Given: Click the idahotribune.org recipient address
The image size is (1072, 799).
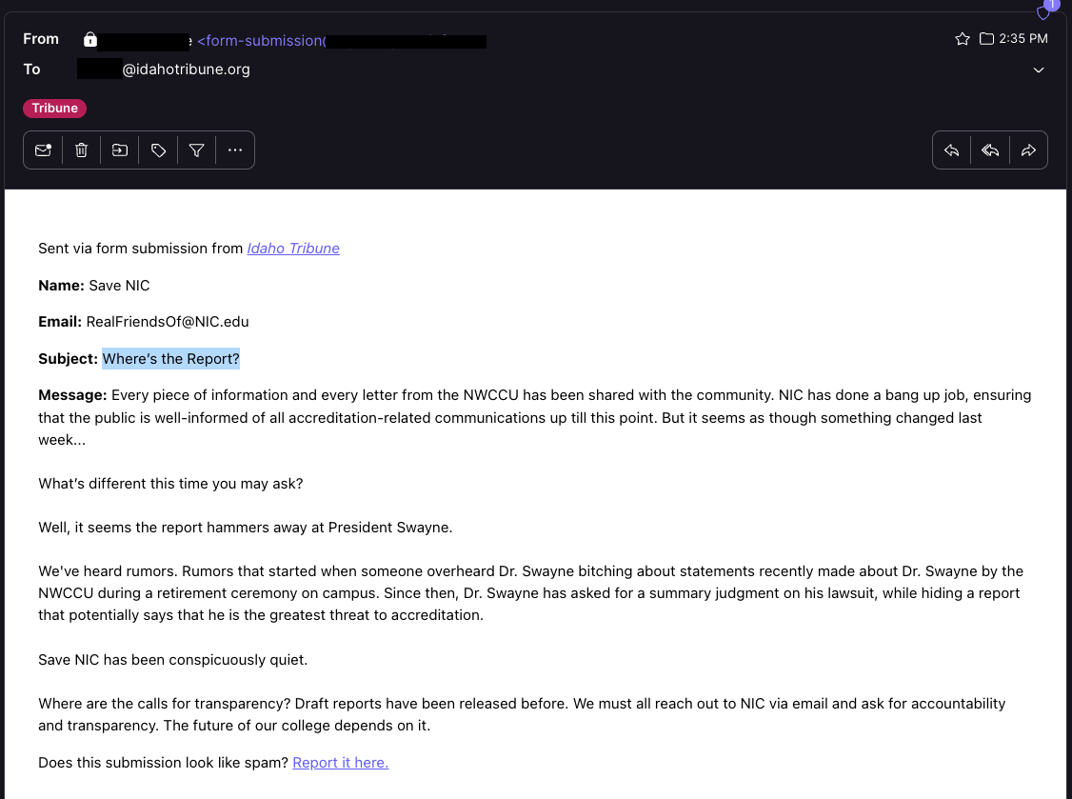Looking at the screenshot, I should coord(164,70).
